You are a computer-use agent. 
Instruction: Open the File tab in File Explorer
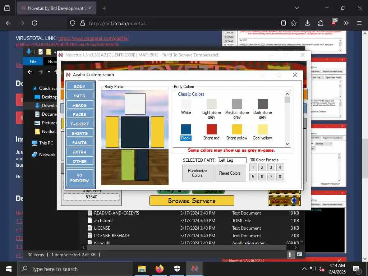tap(33, 61)
